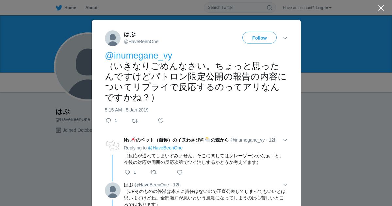Click the search magnifier icon
392x206 pixels.
269,8
